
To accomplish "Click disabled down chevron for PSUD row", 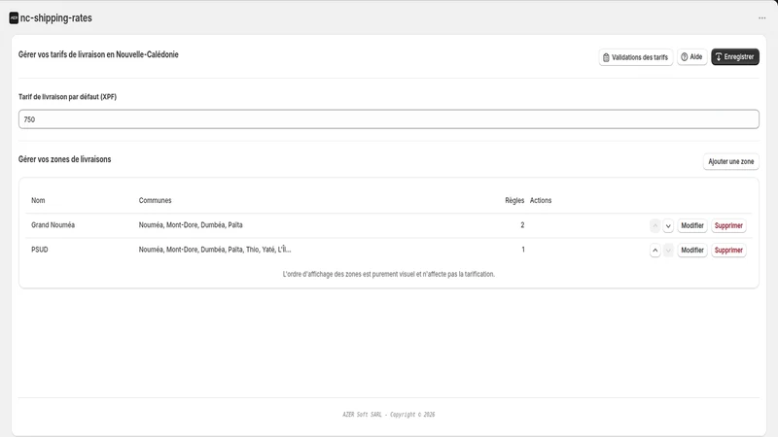I will point(668,251).
